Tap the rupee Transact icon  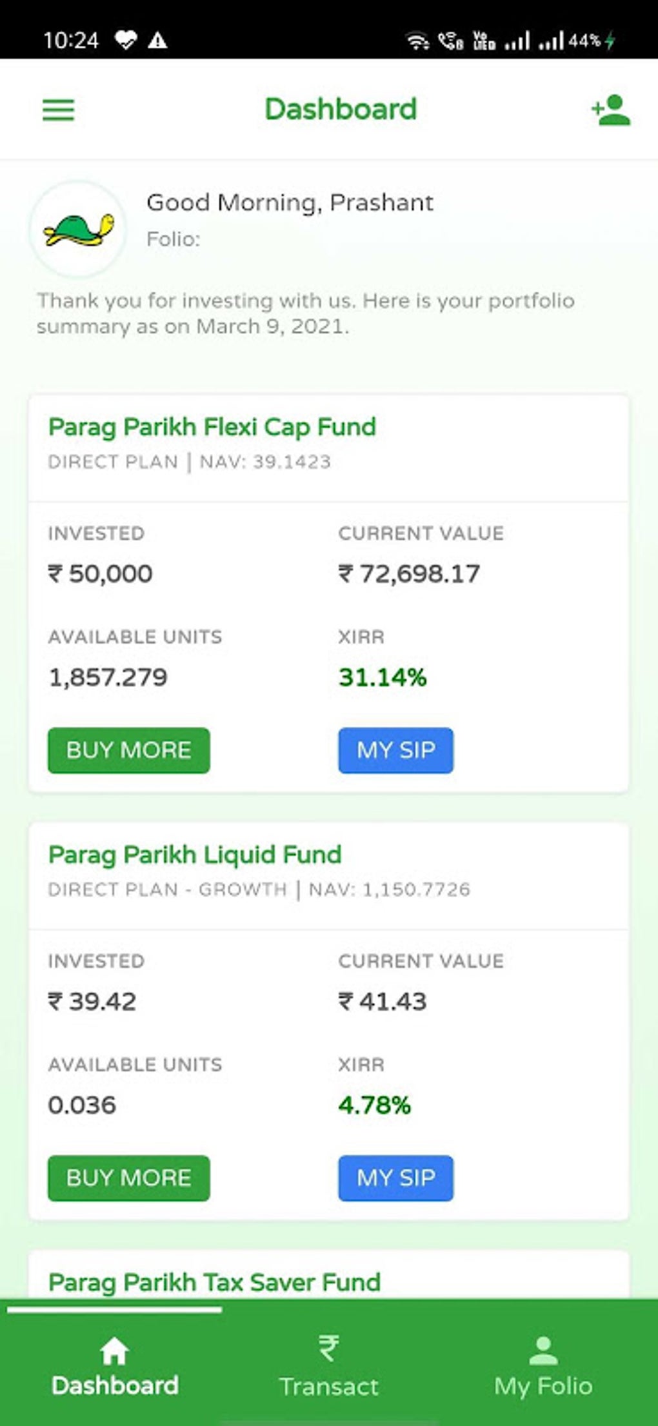click(328, 1348)
